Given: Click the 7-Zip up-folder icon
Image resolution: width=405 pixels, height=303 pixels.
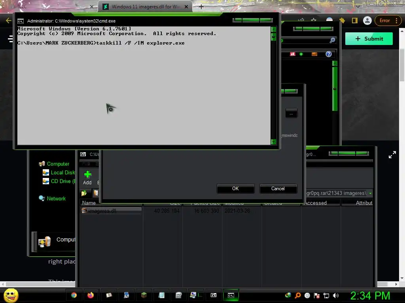Looking at the screenshot, I should [84, 193].
